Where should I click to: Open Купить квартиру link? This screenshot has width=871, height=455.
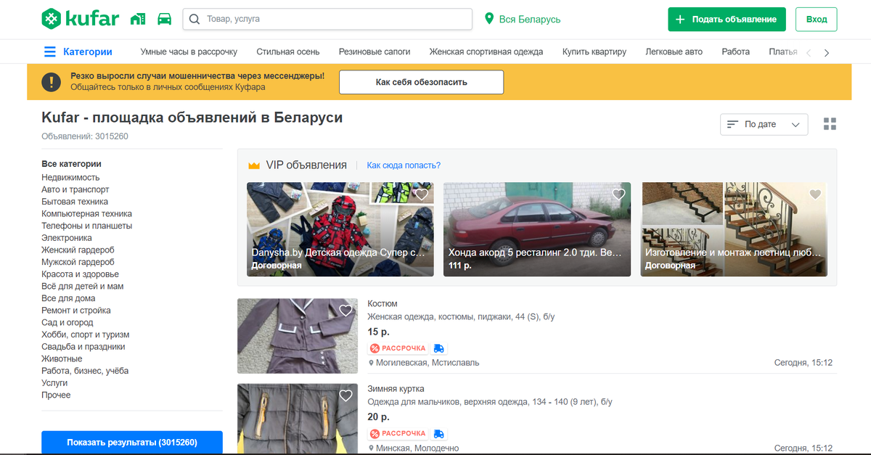(594, 52)
